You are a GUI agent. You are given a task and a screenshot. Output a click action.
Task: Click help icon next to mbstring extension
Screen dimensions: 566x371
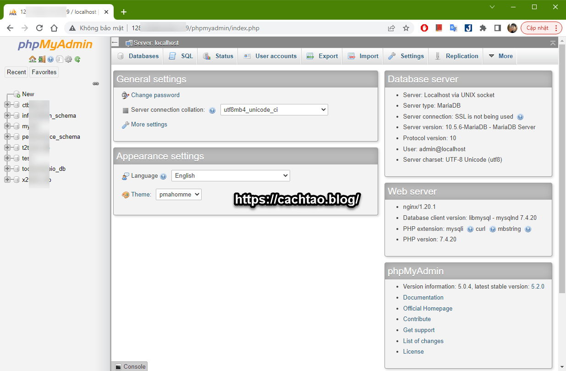pyautogui.click(x=528, y=229)
